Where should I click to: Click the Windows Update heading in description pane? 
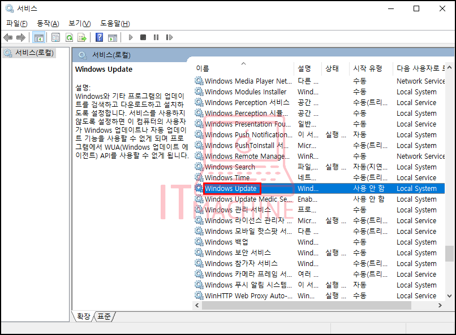click(x=104, y=69)
